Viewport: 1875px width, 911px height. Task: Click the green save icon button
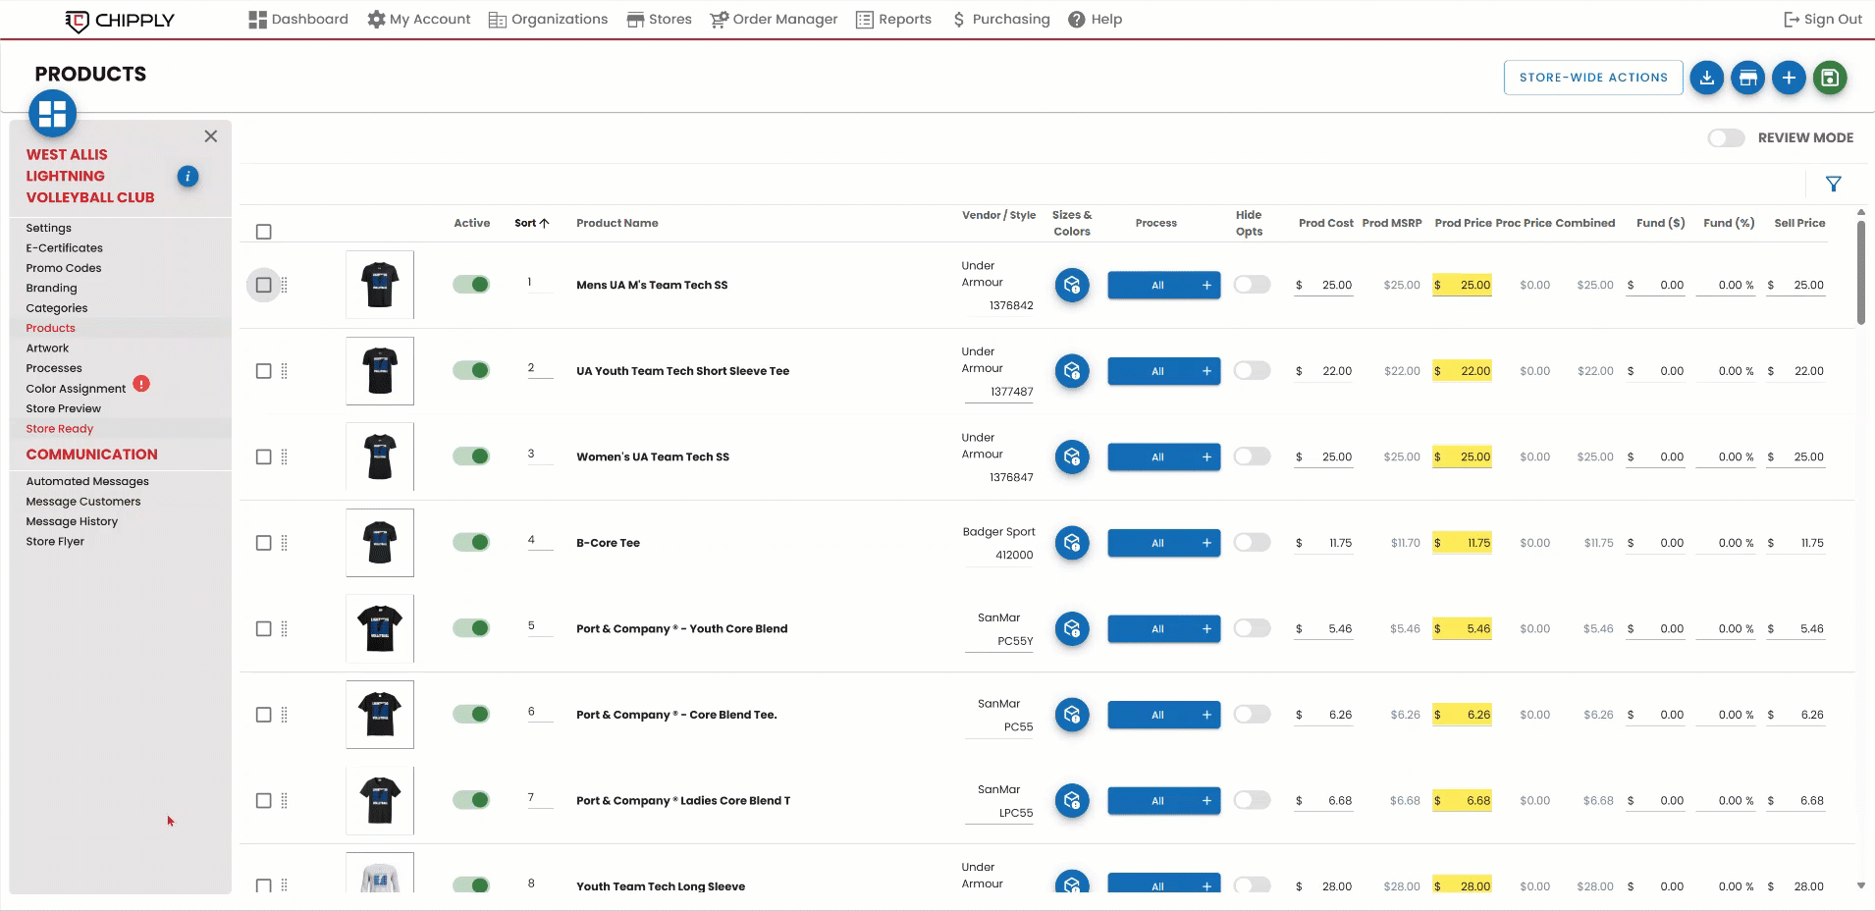1830,78
